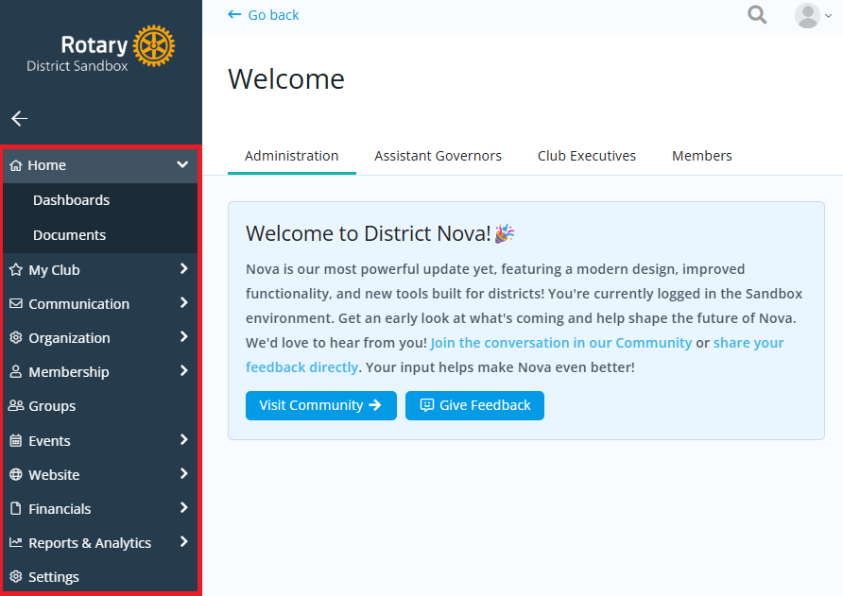
Task: Expand the Communication submenu arrow
Action: pos(184,302)
